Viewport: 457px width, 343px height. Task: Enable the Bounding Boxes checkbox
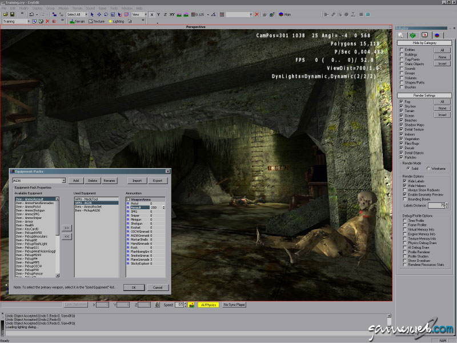click(405, 199)
